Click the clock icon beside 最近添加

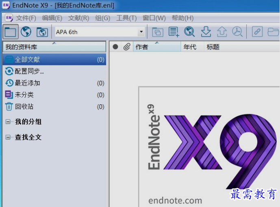click(9, 83)
